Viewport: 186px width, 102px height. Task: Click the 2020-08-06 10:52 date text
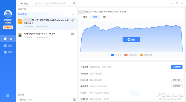coord(43,37)
